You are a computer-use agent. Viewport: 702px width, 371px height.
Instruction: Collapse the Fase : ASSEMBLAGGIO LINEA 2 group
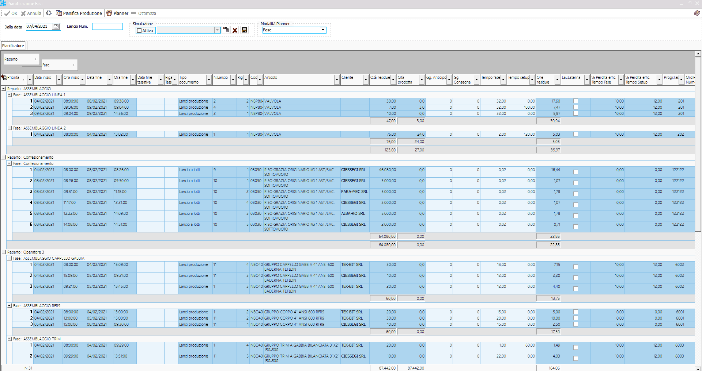[10, 128]
